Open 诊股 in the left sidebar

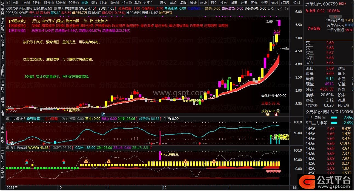click(3, 140)
